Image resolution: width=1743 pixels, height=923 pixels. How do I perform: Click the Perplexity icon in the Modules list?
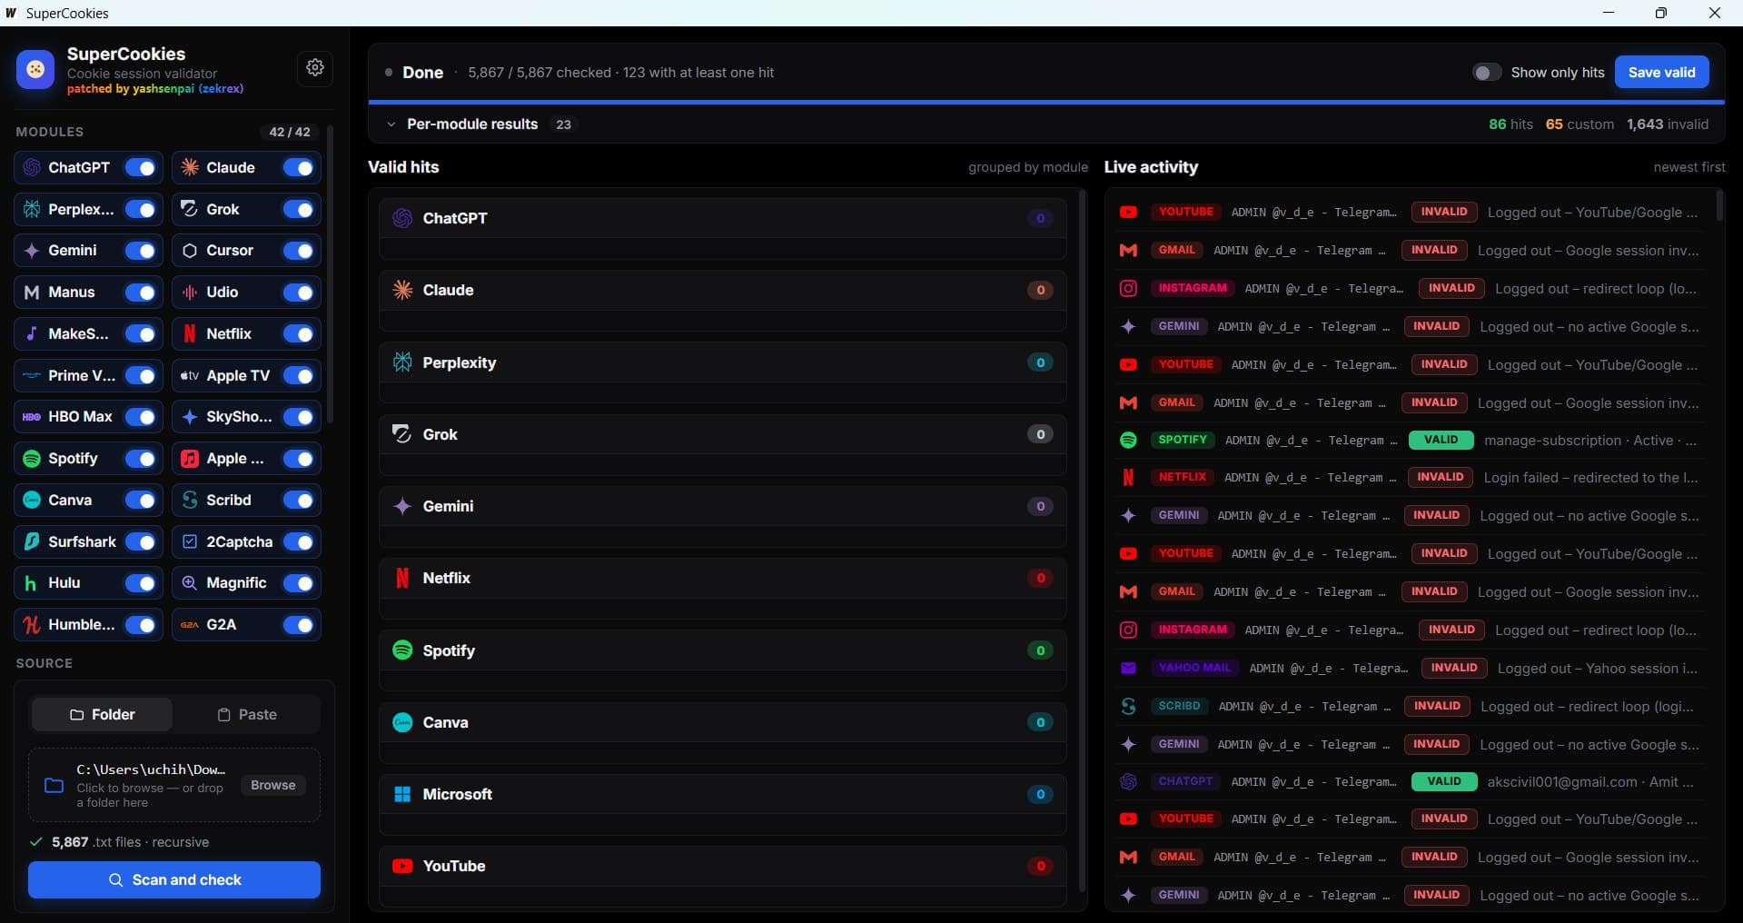pos(32,209)
